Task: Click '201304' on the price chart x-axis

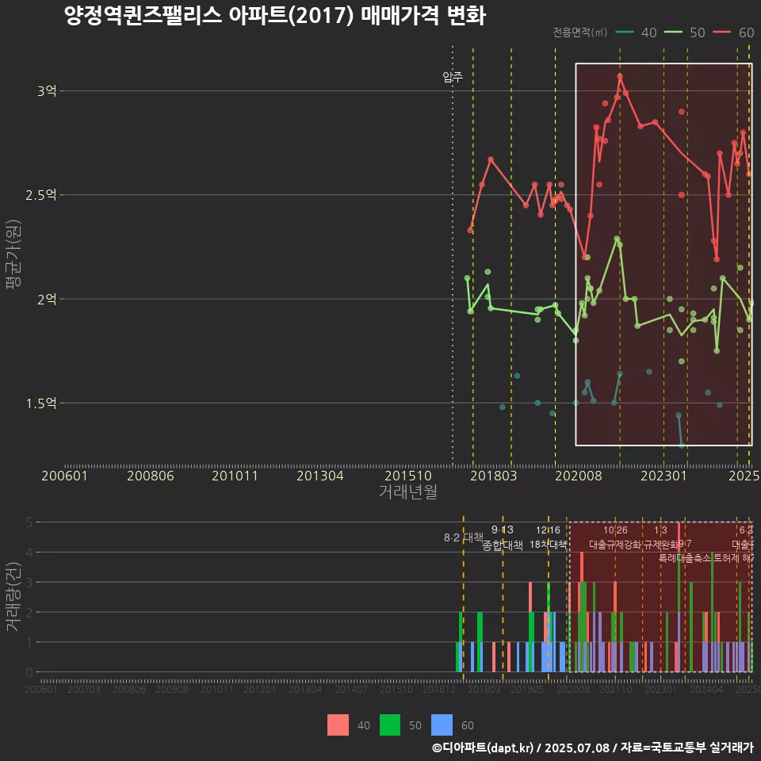Action: coord(319,476)
